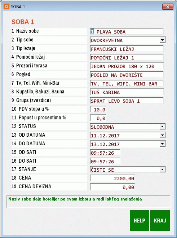177x238 pixels.
Task: Click the label '1 Naziv sobe'
Action: coord(25,31)
